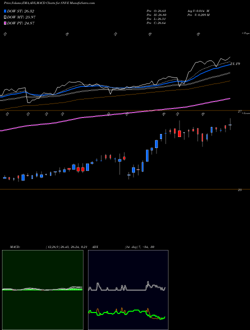Click the magenta DOW PT legend swatch
Viewport: 250px width, 330px height.
pos(5,23)
